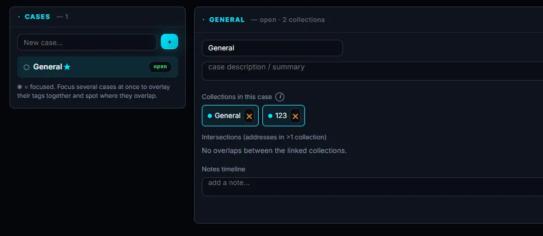Click the case description / summary field
The height and width of the screenshot is (236, 543).
[372, 71]
